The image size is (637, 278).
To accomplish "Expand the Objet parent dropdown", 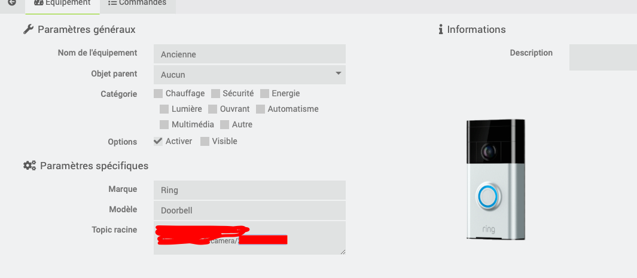I will pos(249,75).
